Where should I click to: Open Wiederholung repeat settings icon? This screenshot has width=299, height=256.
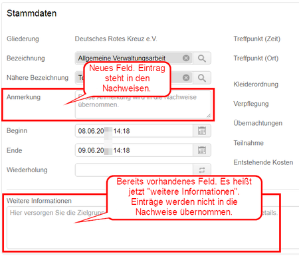[x=202, y=170]
